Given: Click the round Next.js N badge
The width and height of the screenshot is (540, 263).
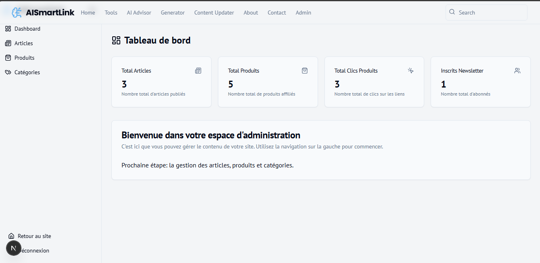Looking at the screenshot, I should [x=13, y=248].
